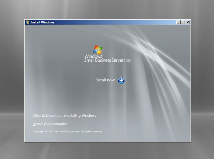Click the Windows Small Business Server 2008 logo

pyautogui.click(x=107, y=54)
